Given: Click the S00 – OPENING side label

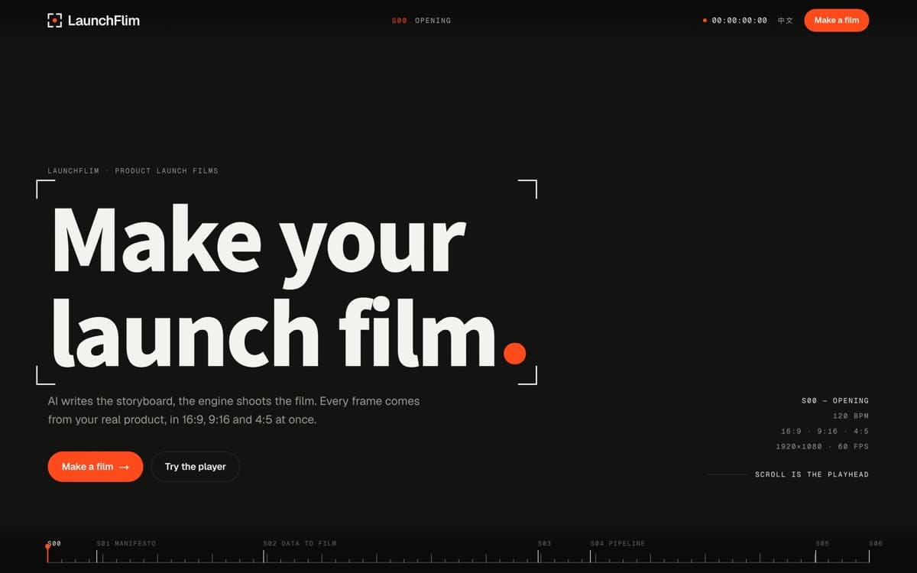Looking at the screenshot, I should coord(835,400).
